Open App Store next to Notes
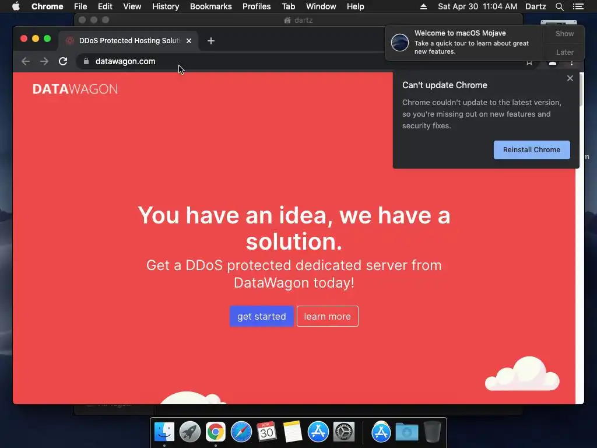This screenshot has height=448, width=597. (x=318, y=432)
